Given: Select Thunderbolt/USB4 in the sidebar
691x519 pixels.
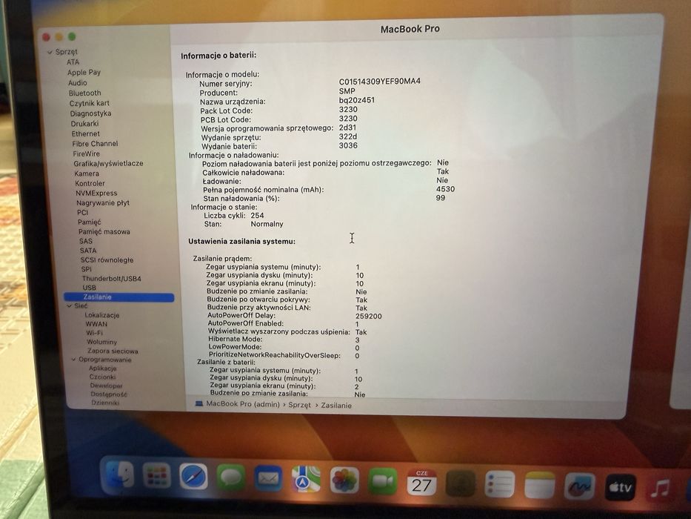Looking at the screenshot, I should click(112, 279).
